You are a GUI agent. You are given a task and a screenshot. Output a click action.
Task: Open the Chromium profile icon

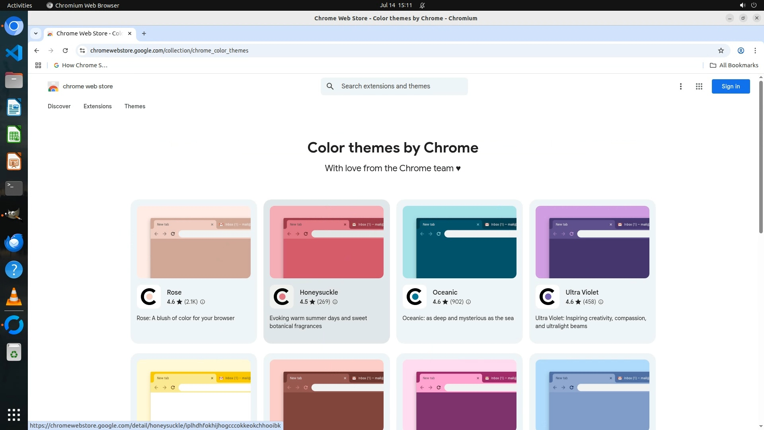coord(741,51)
